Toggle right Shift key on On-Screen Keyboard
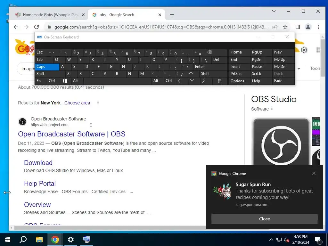The width and height of the screenshot is (328, 246). coord(213,74)
